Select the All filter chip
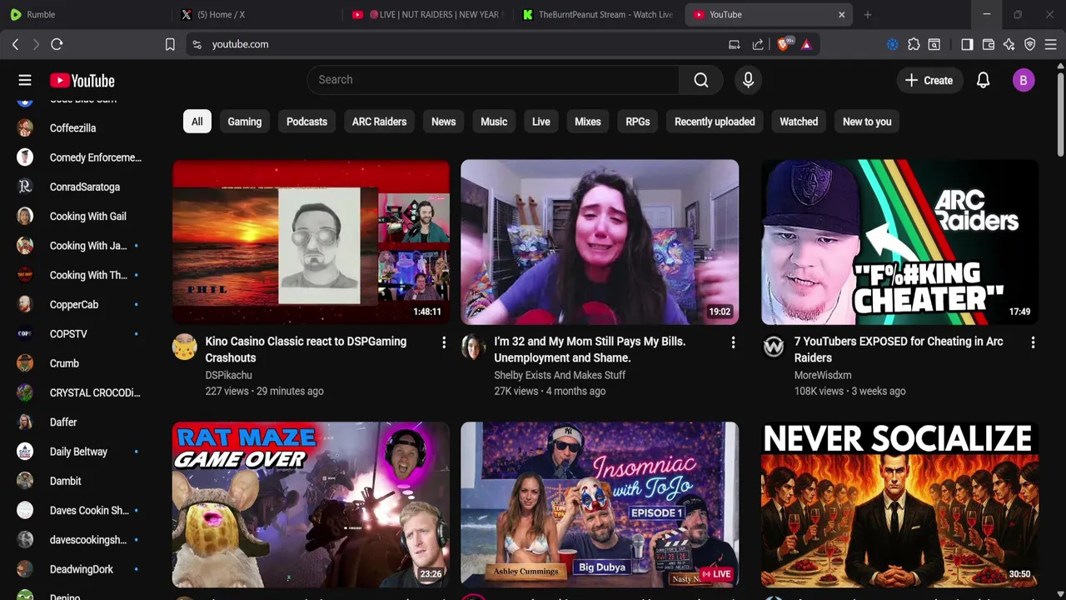 click(197, 122)
